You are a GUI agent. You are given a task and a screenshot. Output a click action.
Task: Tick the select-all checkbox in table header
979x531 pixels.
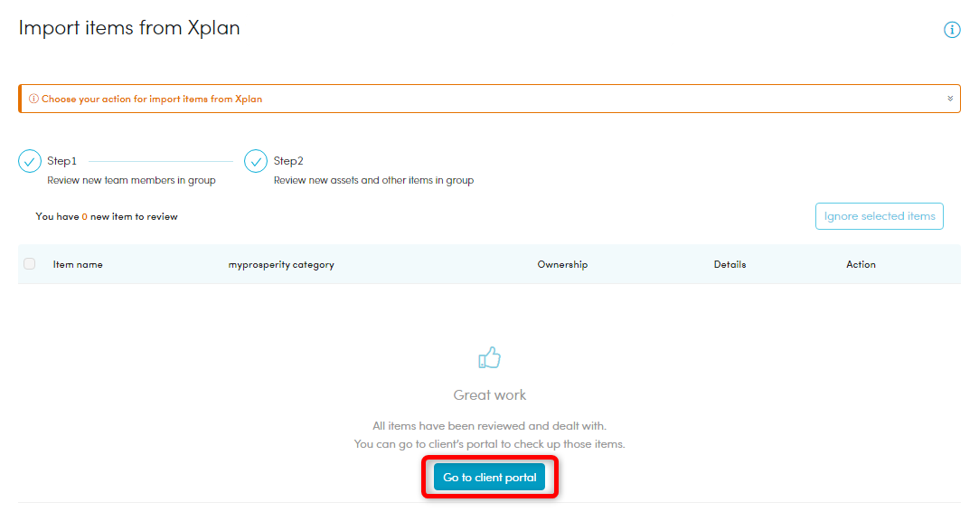click(x=30, y=264)
